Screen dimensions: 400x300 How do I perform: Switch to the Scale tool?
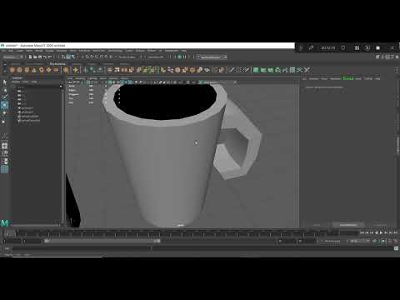[x=4, y=122]
